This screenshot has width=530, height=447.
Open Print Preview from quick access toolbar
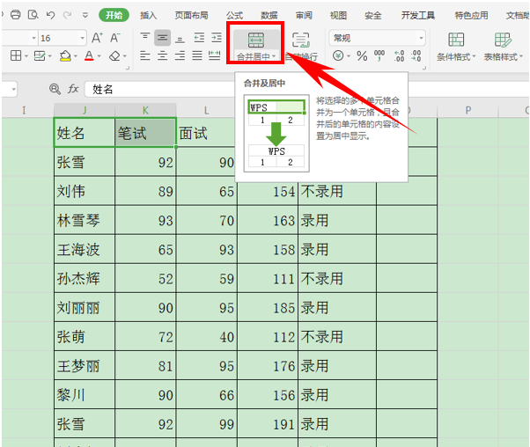click(33, 15)
